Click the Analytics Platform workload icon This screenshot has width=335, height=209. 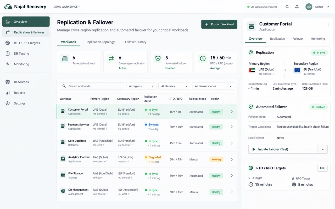pyautogui.click(x=63, y=159)
